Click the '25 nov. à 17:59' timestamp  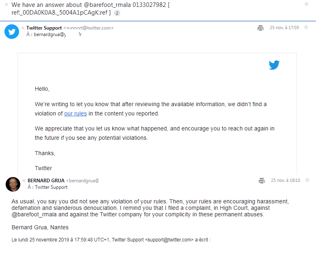(x=284, y=28)
